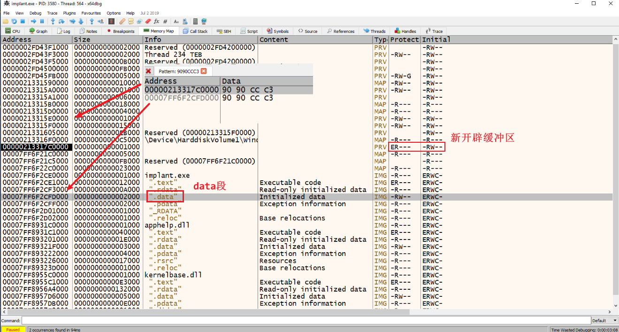Image resolution: width=619 pixels, height=332 pixels.
Task: Switch to the Call Stack tab
Action: [x=195, y=31]
